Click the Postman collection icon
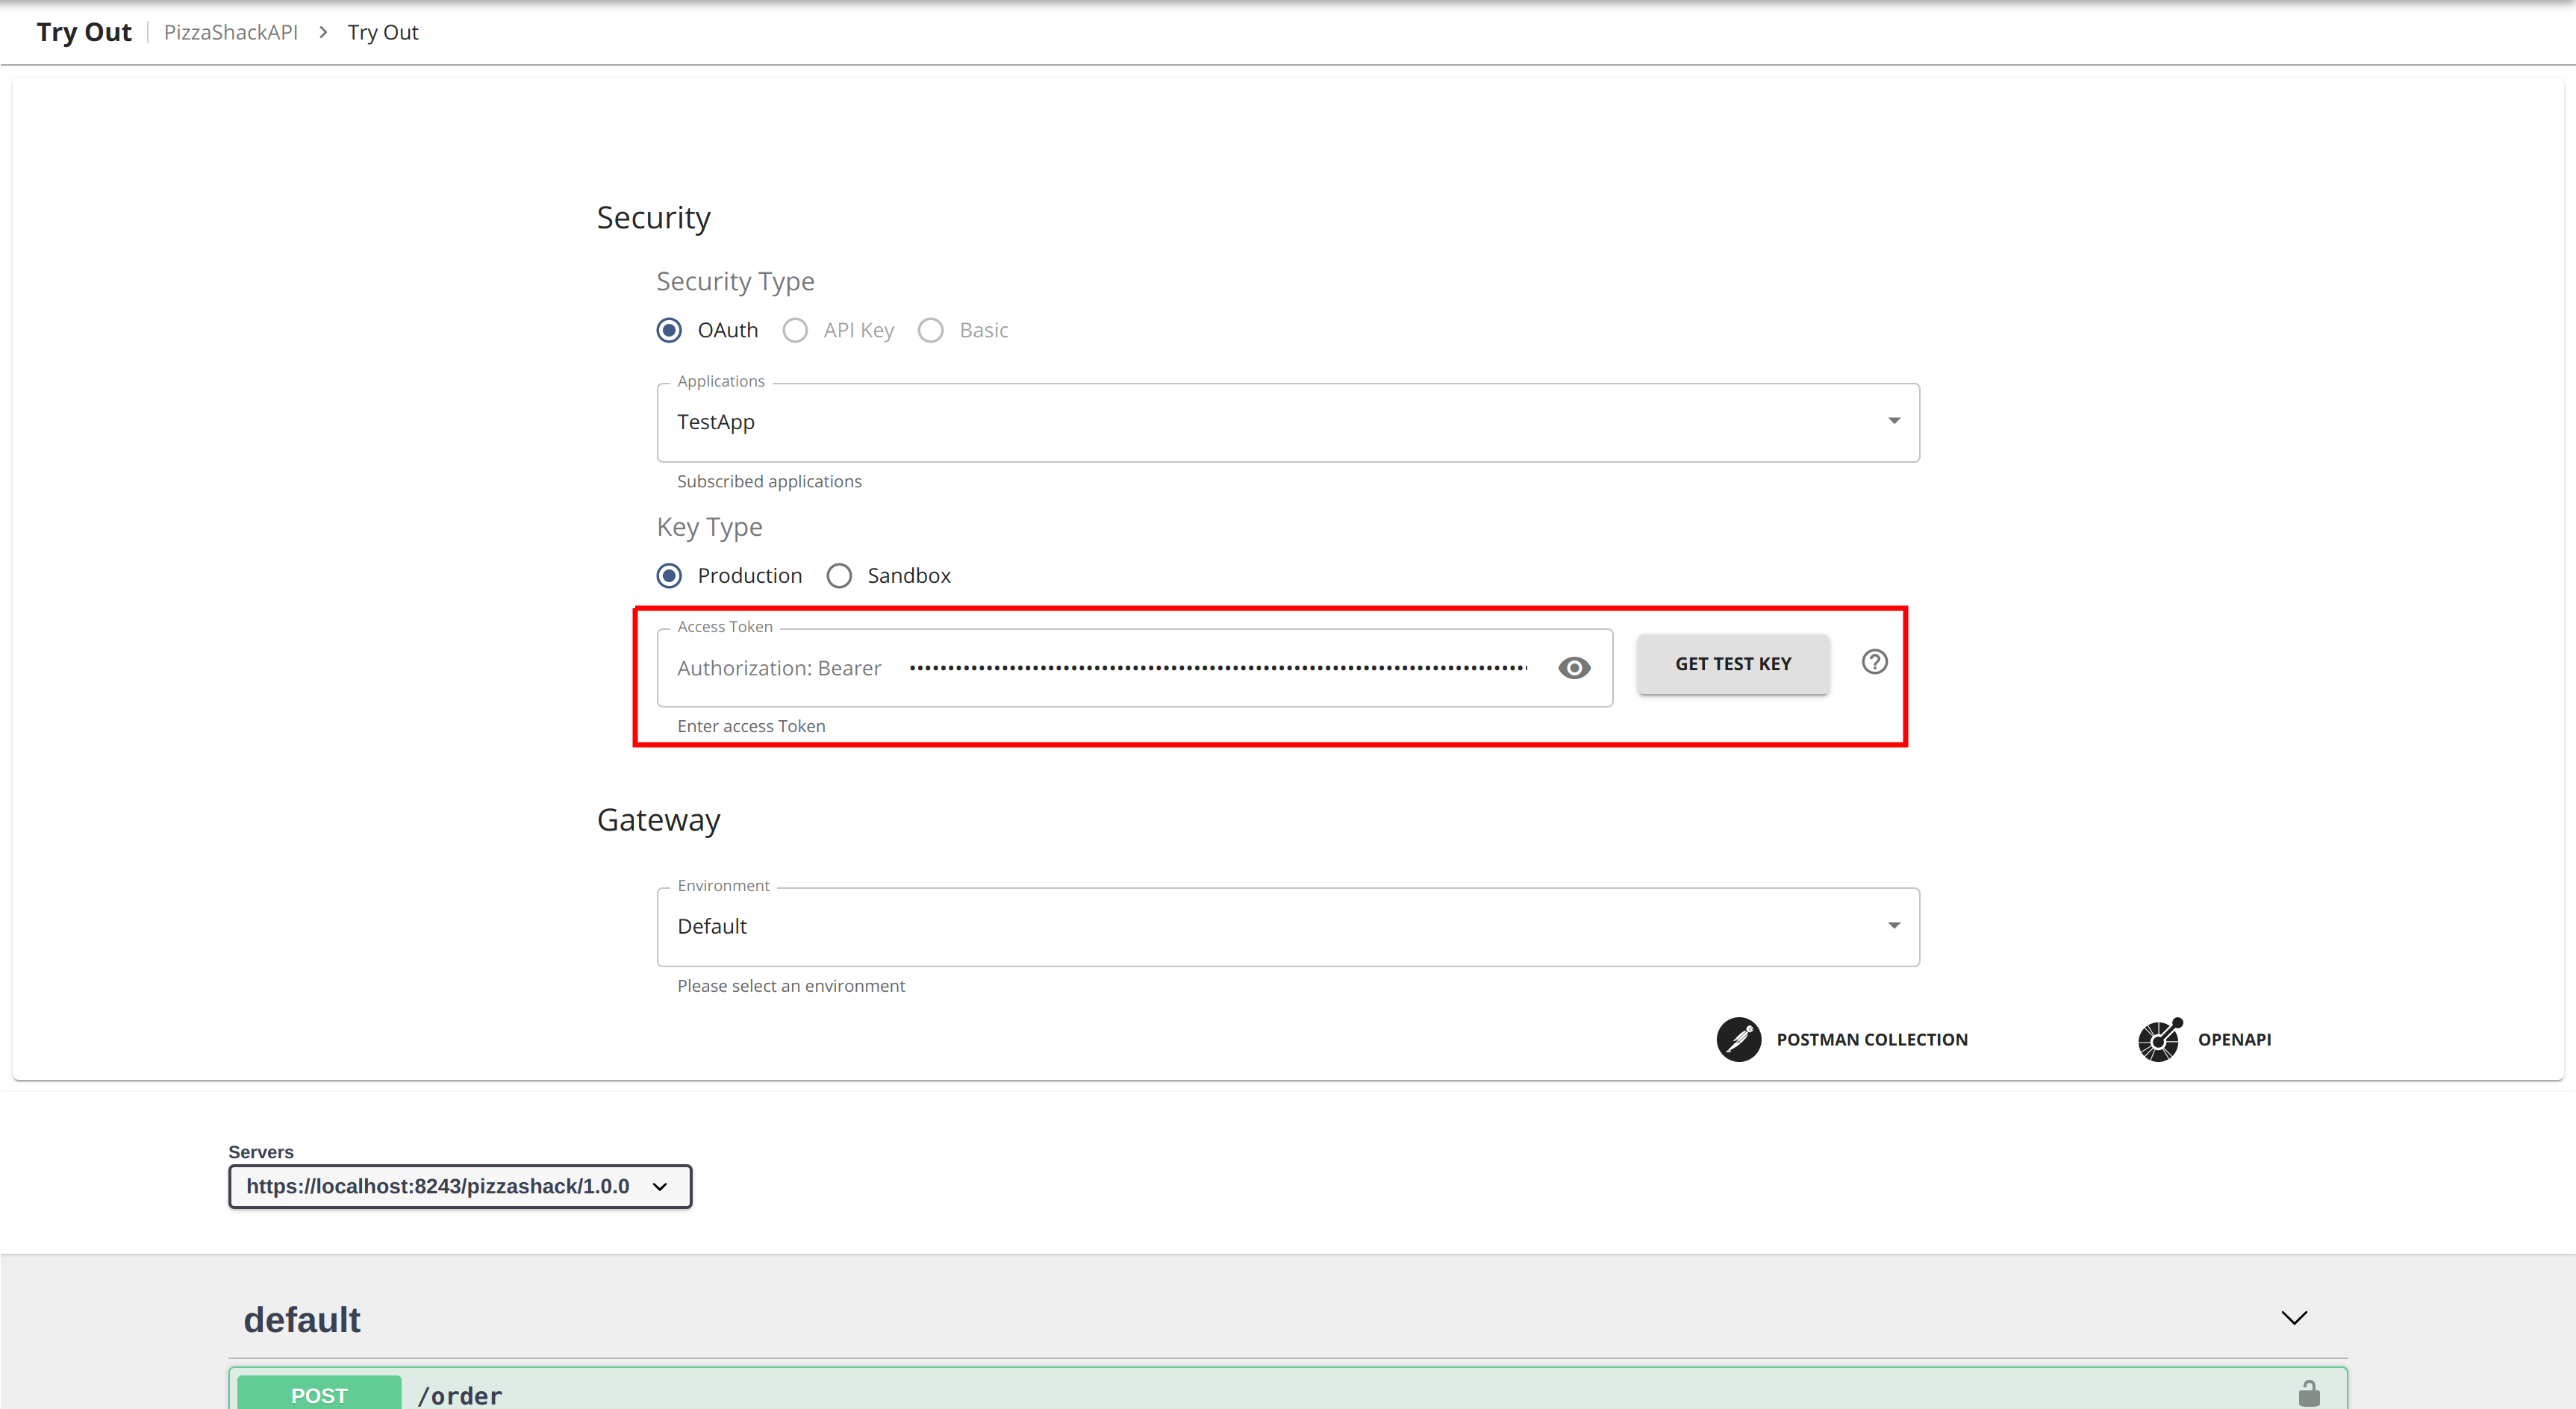The height and width of the screenshot is (1409, 2576). [1739, 1039]
